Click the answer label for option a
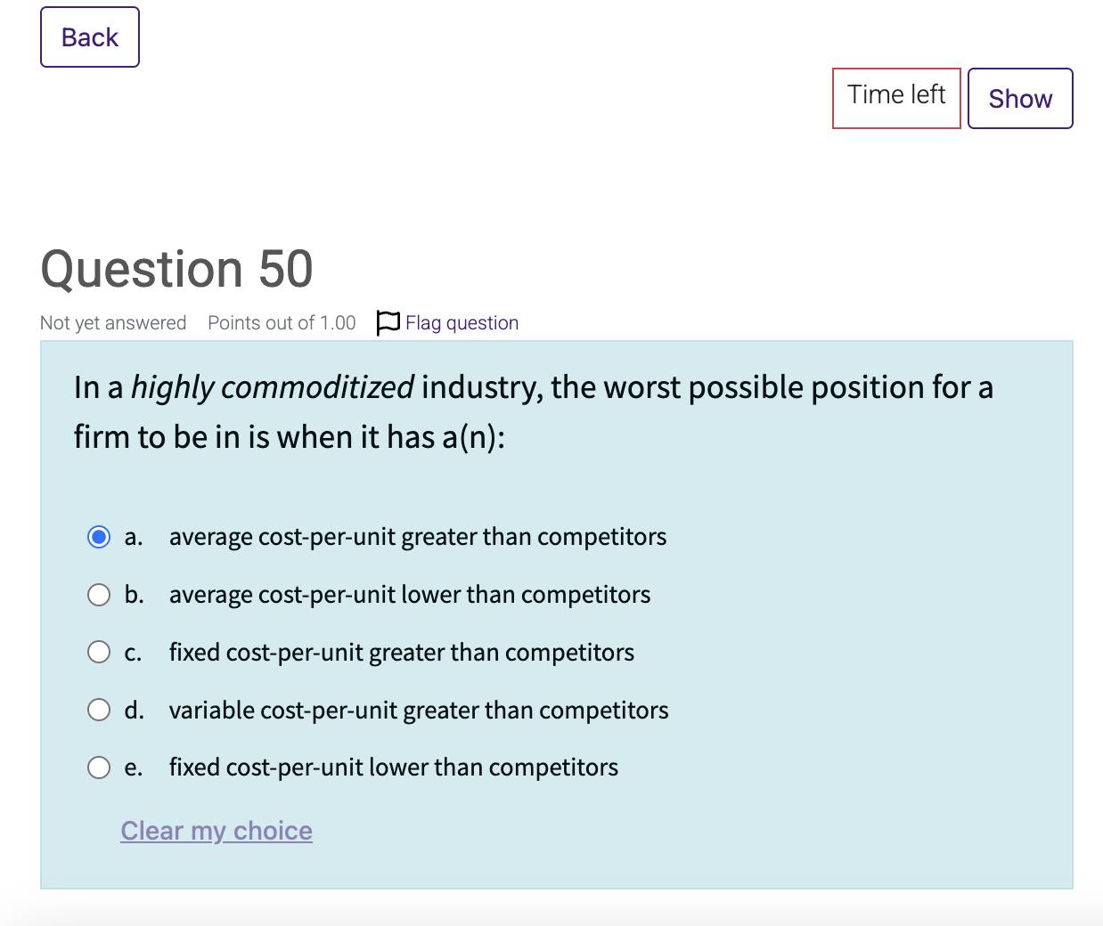This screenshot has width=1103, height=926. (418, 536)
